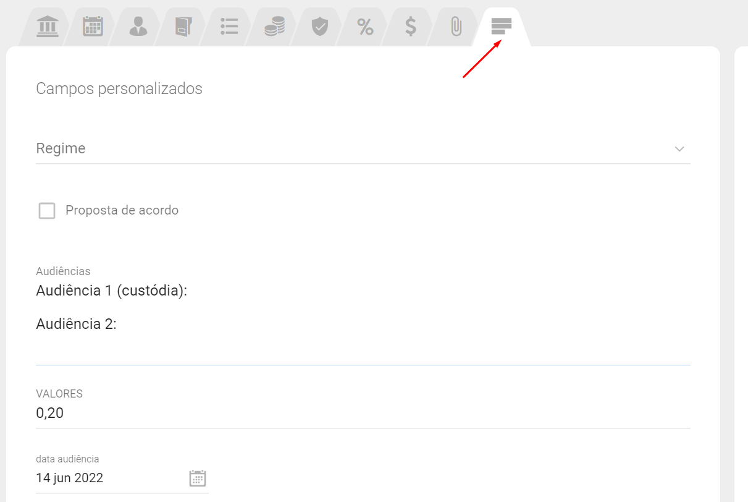Tick the Proposta de acordo checkbox
The image size is (748, 502).
[47, 211]
